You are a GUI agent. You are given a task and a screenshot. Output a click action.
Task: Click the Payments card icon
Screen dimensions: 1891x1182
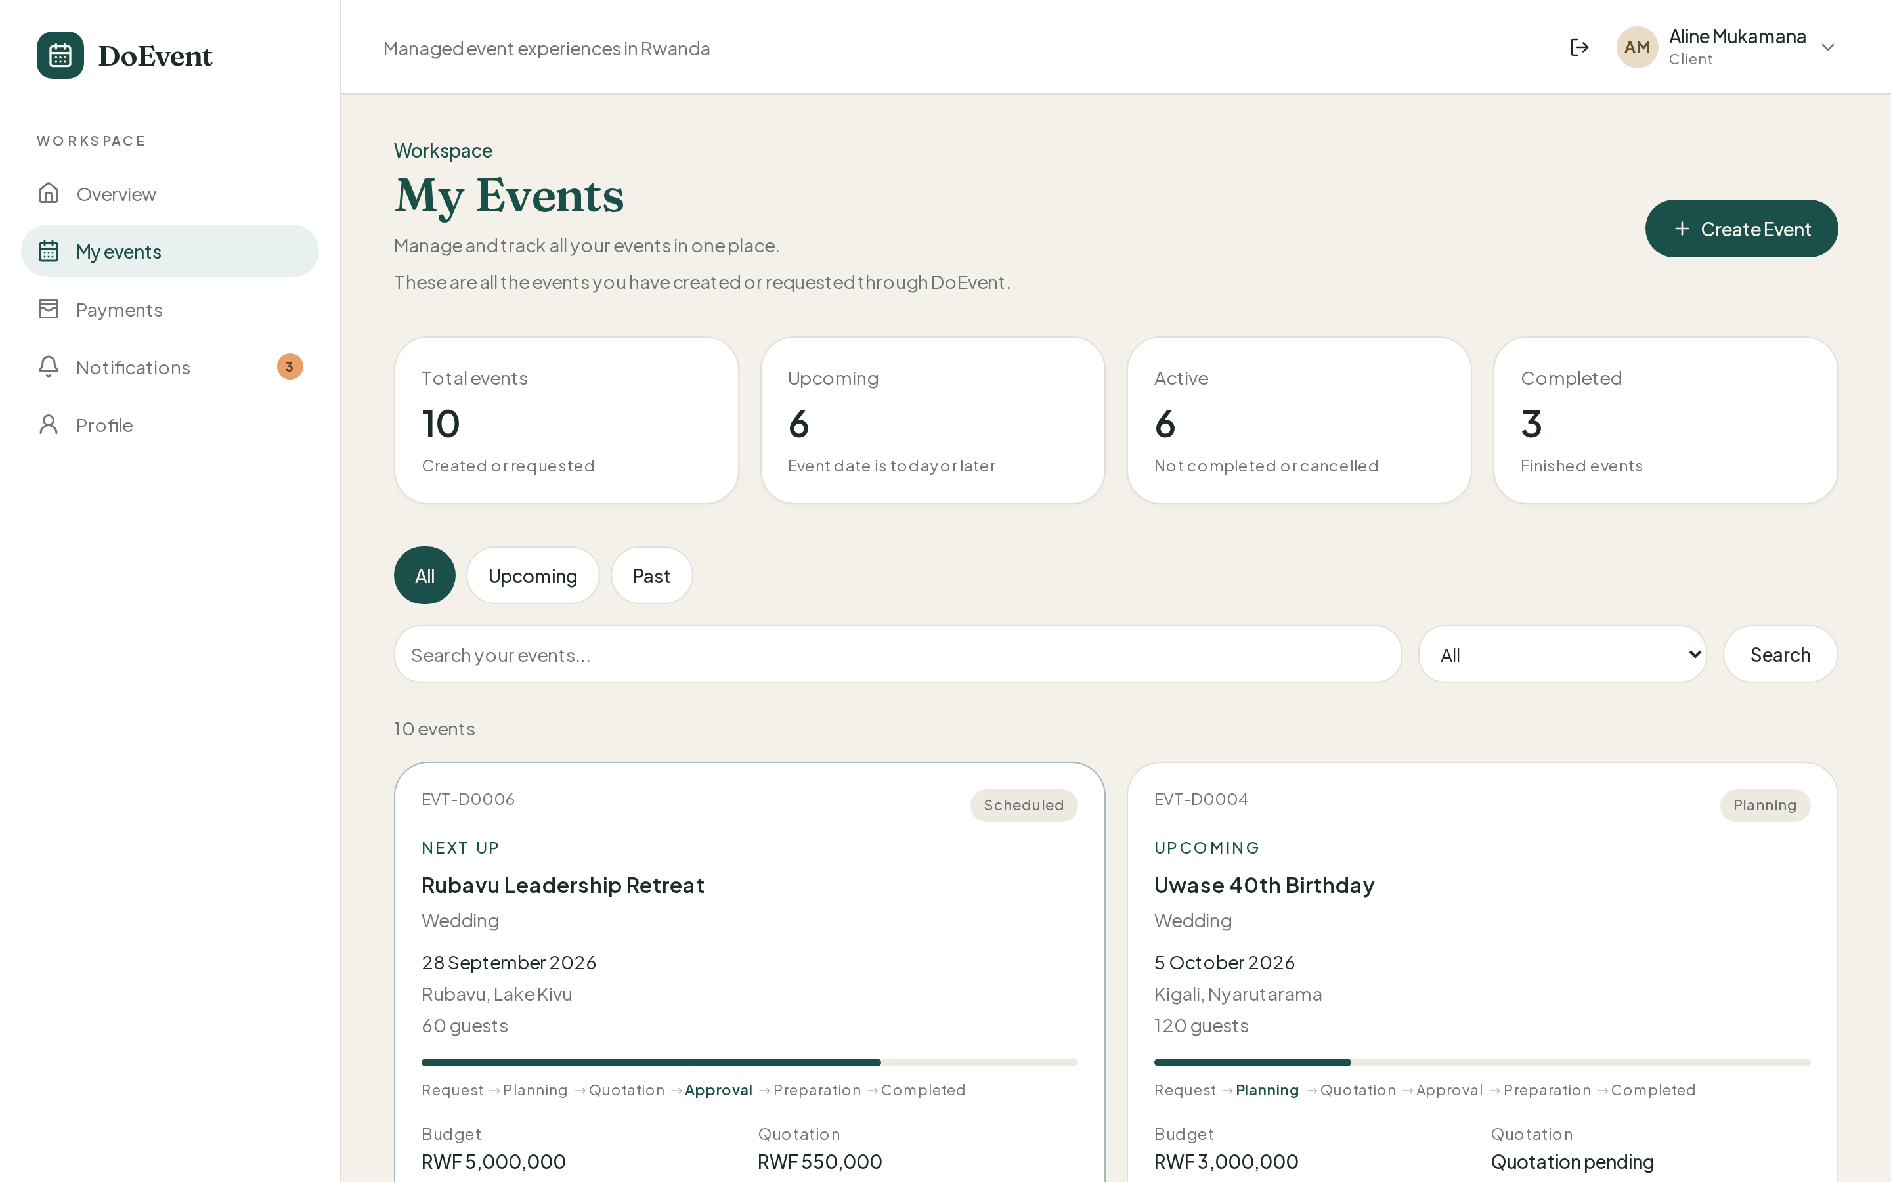pos(49,309)
